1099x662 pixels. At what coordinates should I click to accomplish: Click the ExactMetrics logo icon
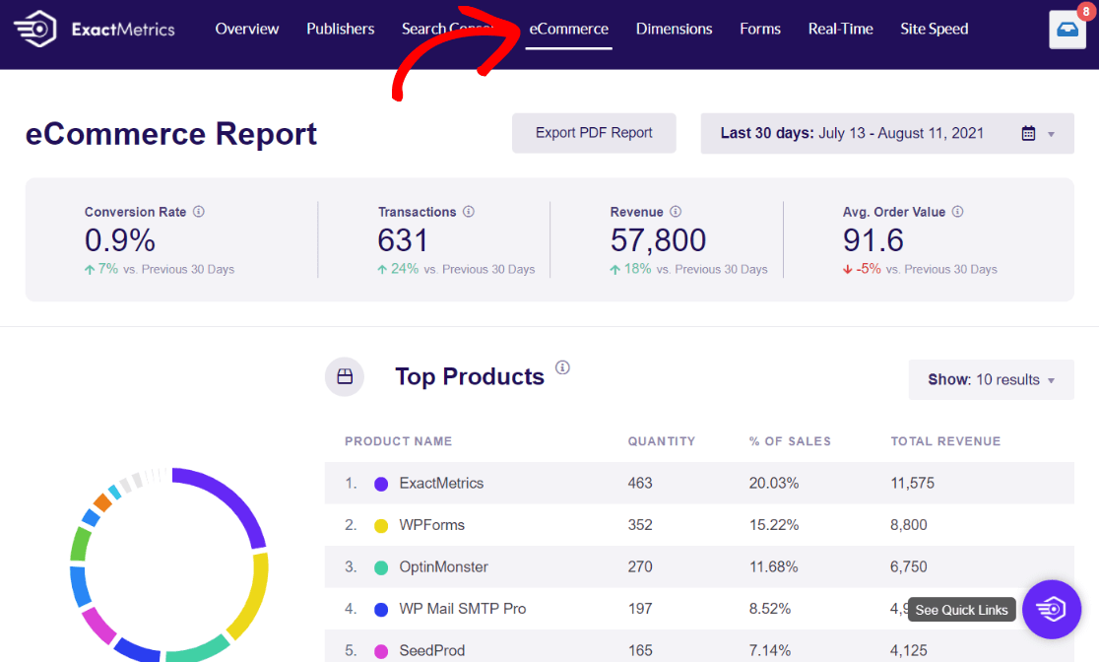click(x=35, y=29)
